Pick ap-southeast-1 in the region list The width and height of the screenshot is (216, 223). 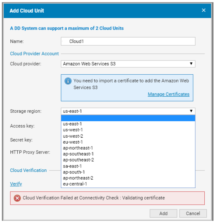click(78, 154)
